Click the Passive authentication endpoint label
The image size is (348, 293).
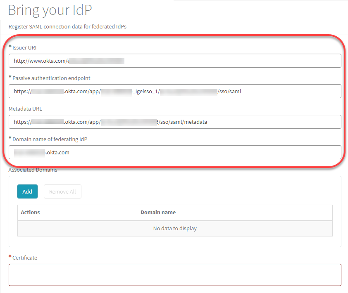[51, 78]
